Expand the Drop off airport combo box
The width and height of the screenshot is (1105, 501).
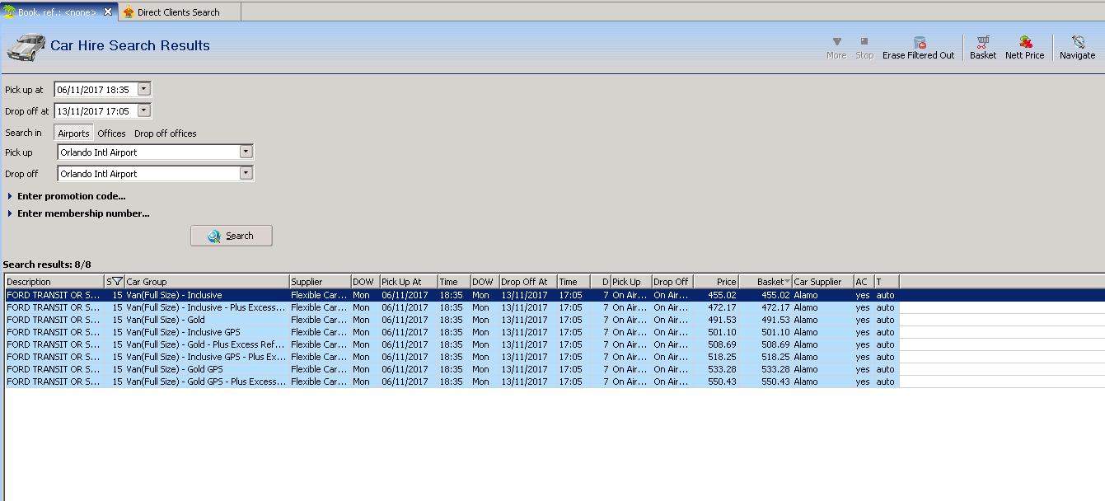pyautogui.click(x=246, y=173)
